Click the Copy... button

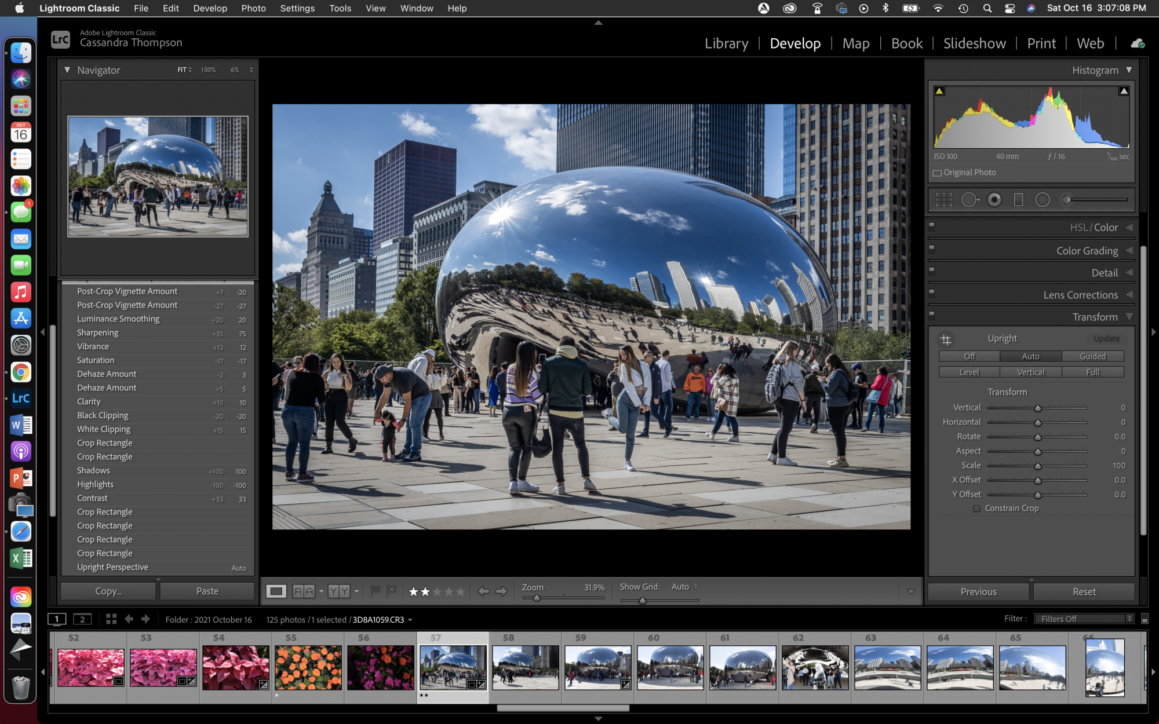click(x=108, y=591)
